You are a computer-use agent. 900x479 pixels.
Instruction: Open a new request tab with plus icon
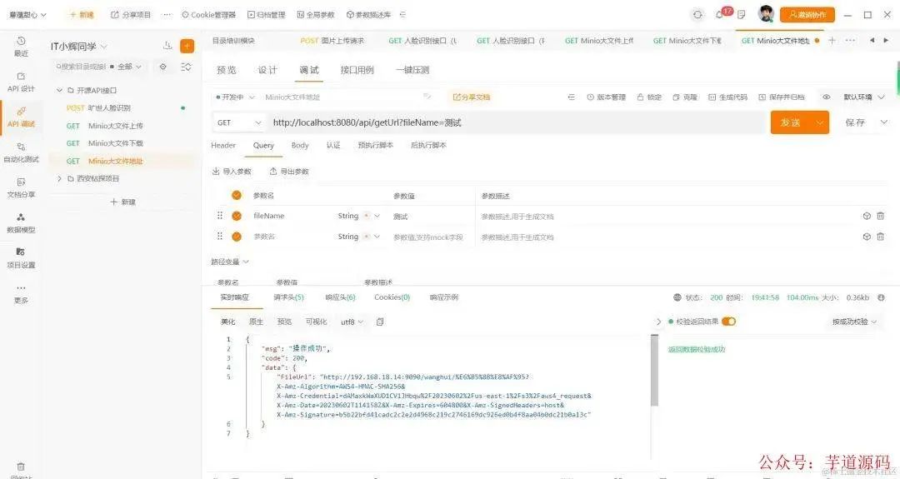point(832,40)
